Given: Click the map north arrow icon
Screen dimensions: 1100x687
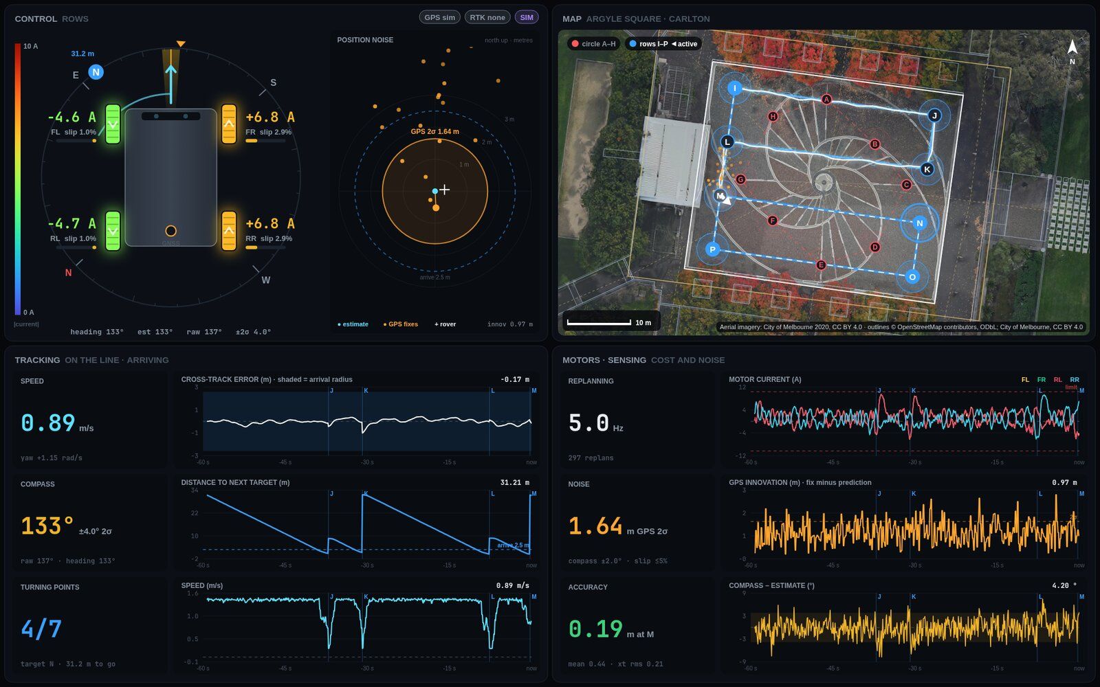Looking at the screenshot, I should point(1072,47).
